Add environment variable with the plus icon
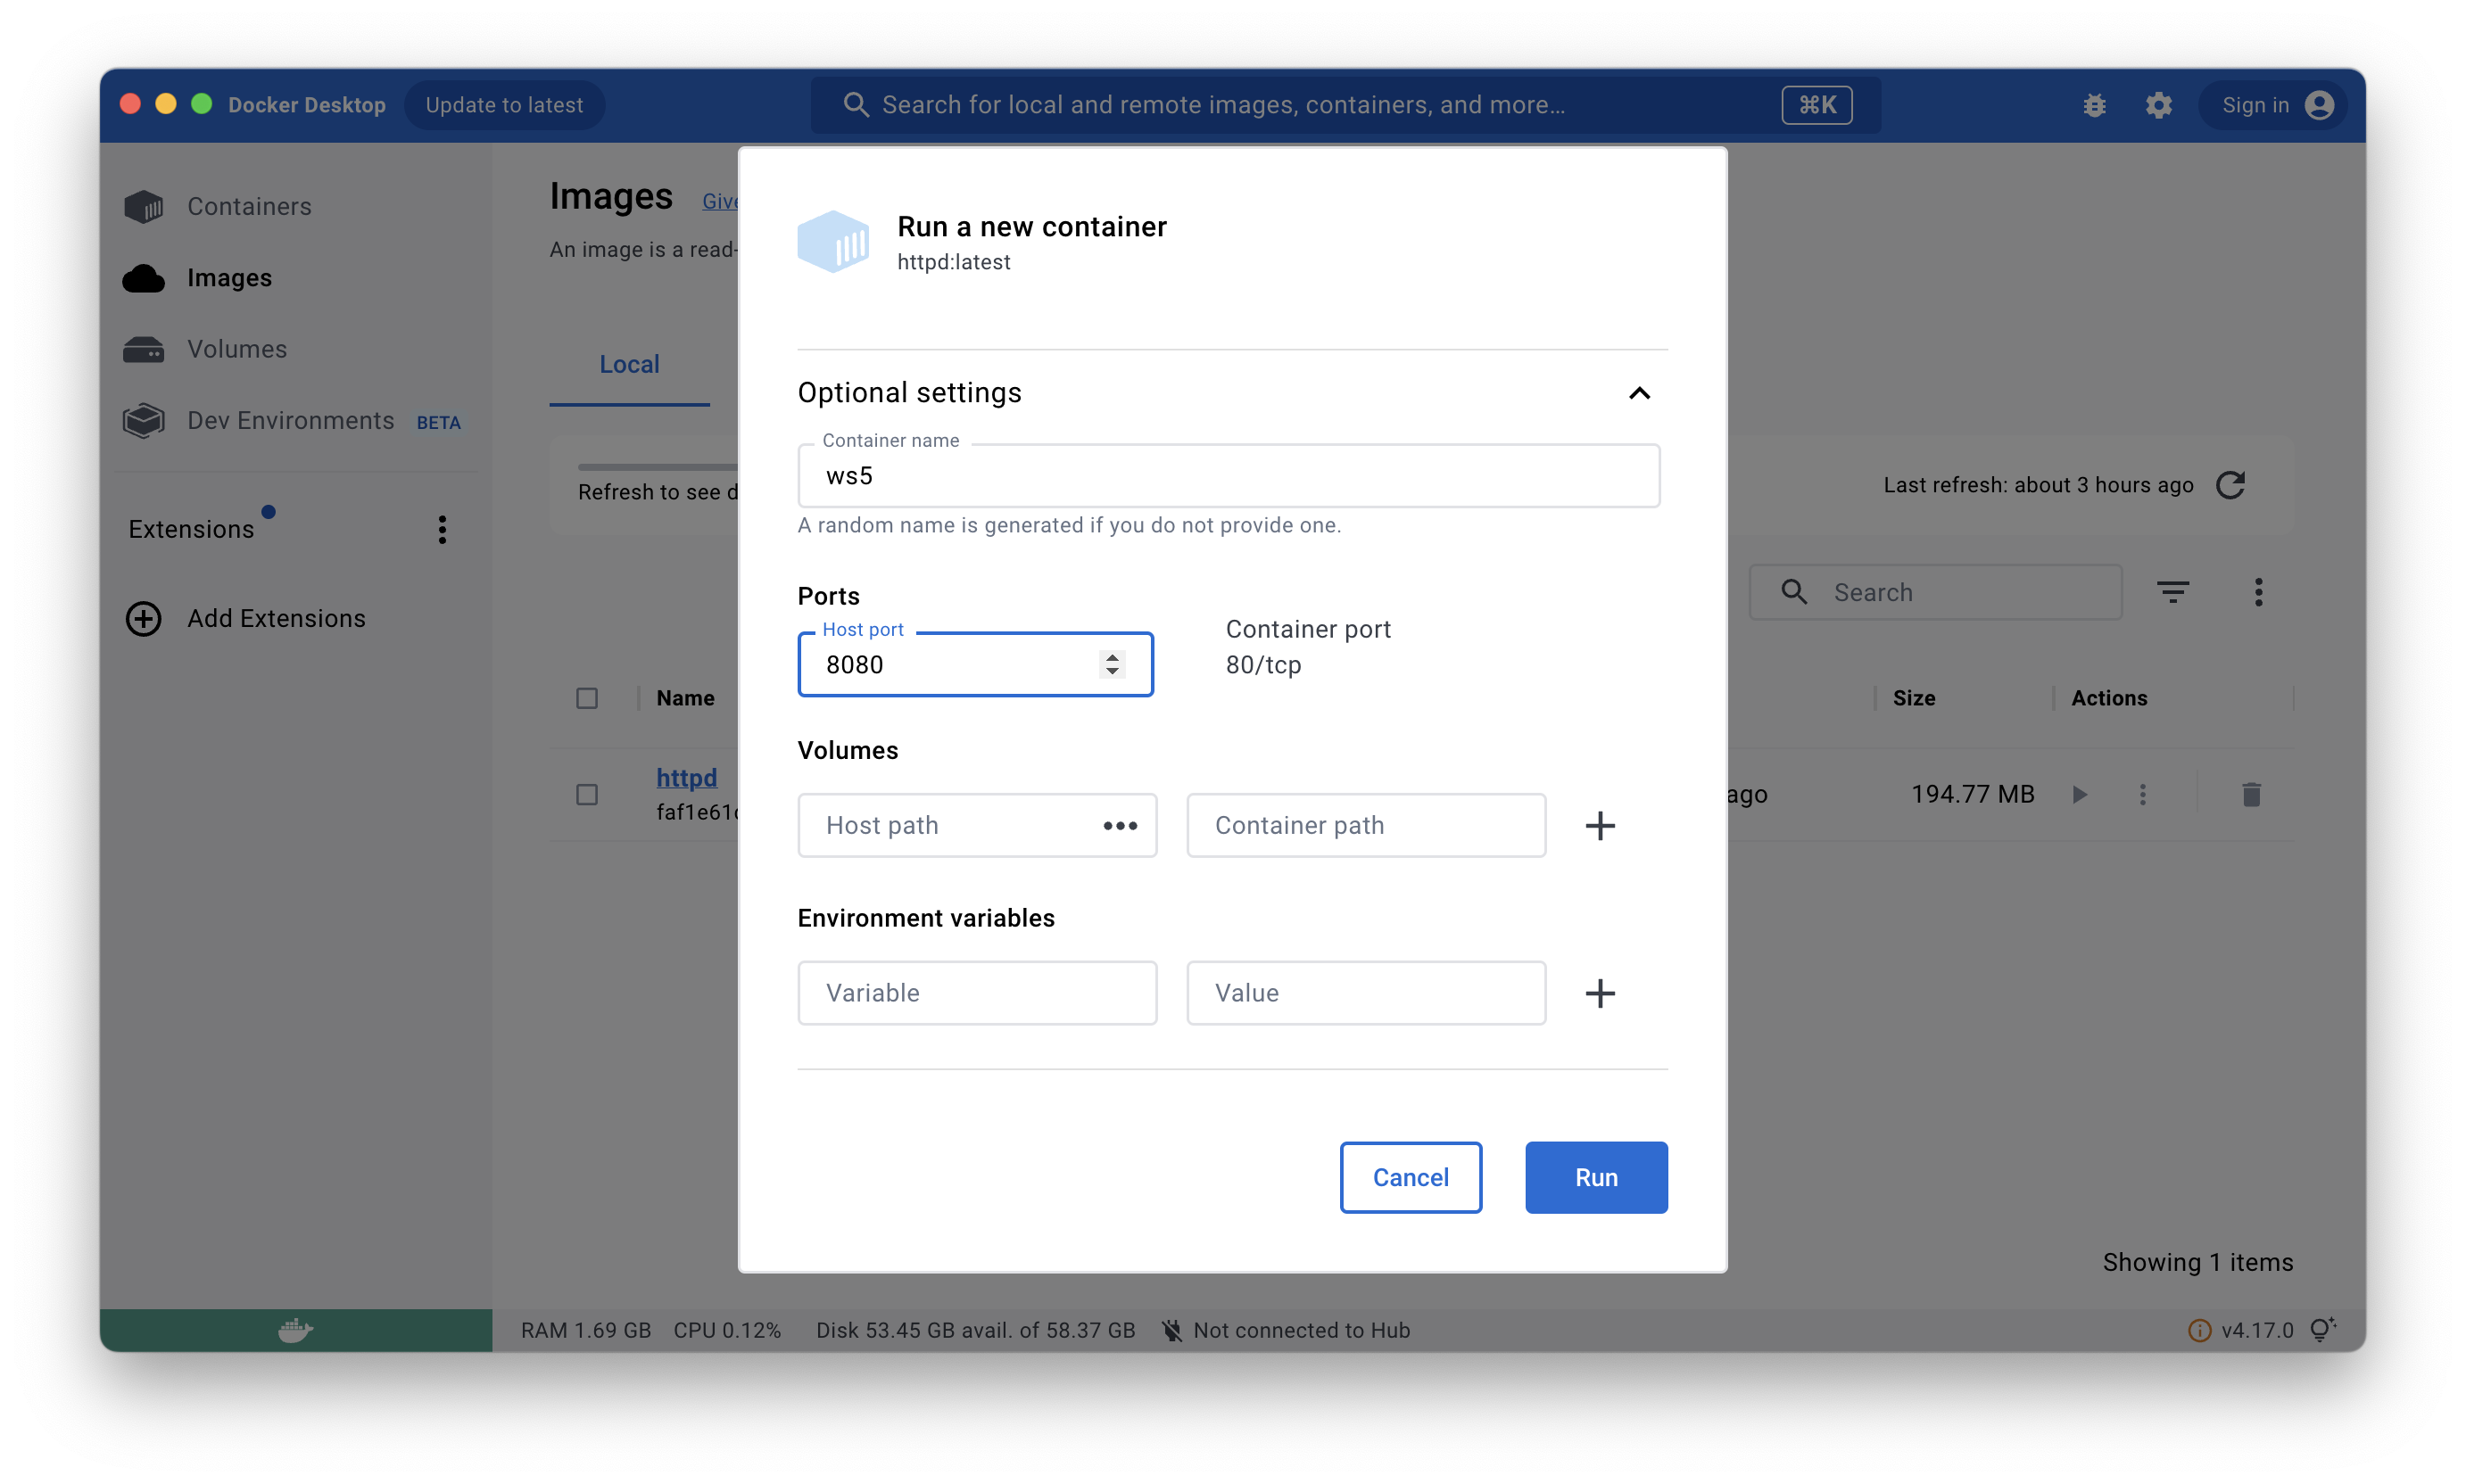This screenshot has width=2466, height=1484. 1600,993
